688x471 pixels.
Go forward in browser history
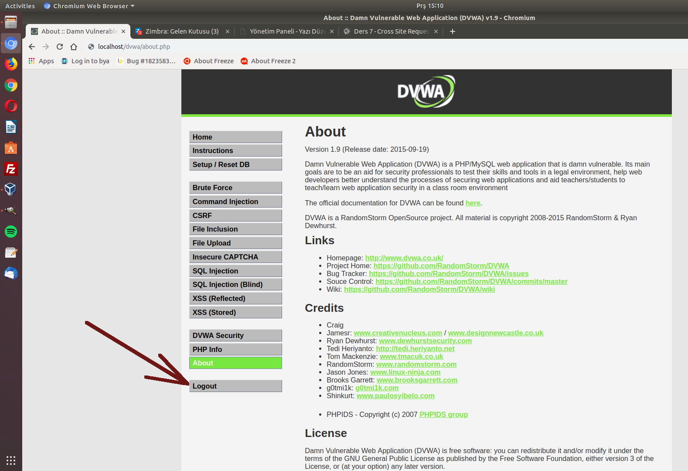[x=46, y=47]
